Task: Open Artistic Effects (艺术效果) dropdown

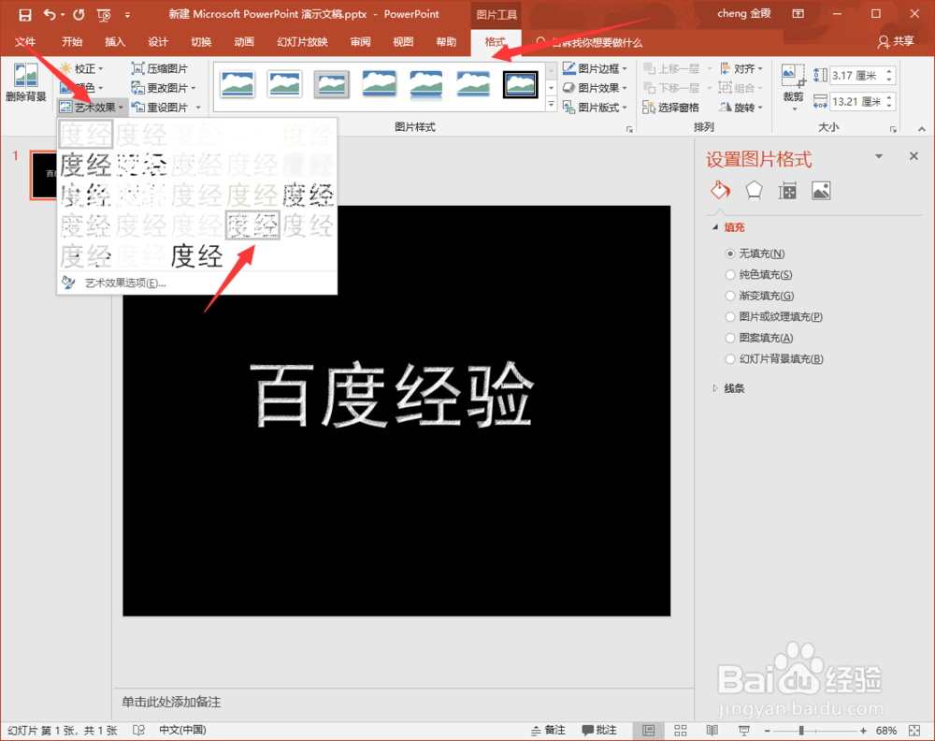Action: click(92, 108)
